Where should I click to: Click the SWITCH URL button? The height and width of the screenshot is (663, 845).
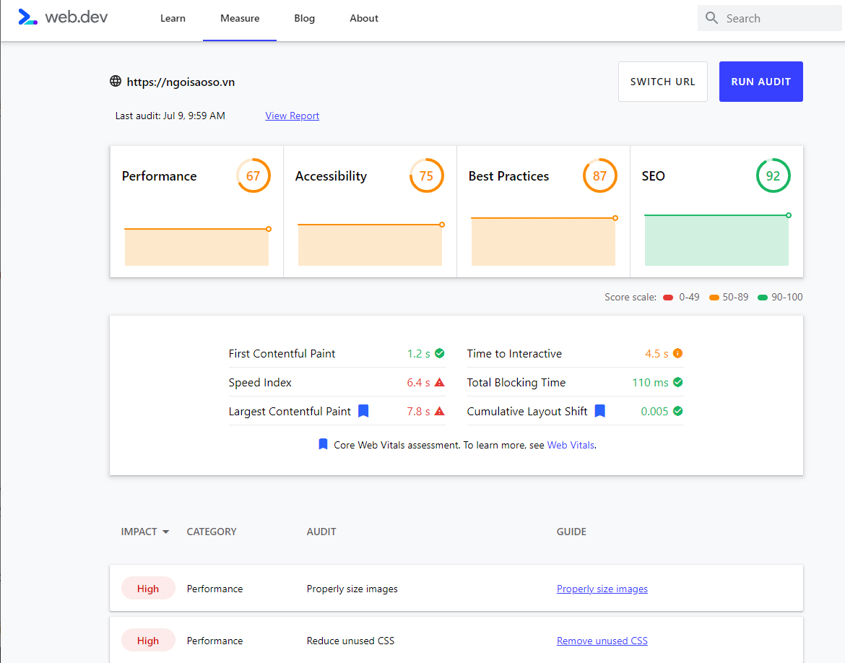[x=662, y=81]
